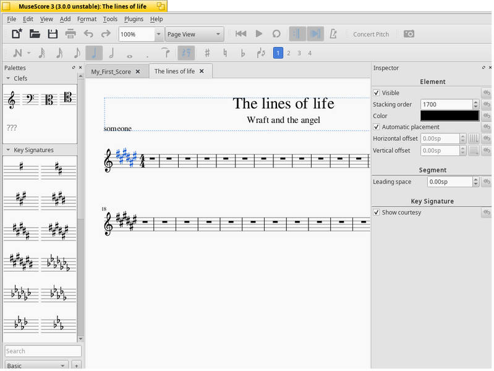Reset the Visible property
The image size is (494, 371).
coord(487,93)
